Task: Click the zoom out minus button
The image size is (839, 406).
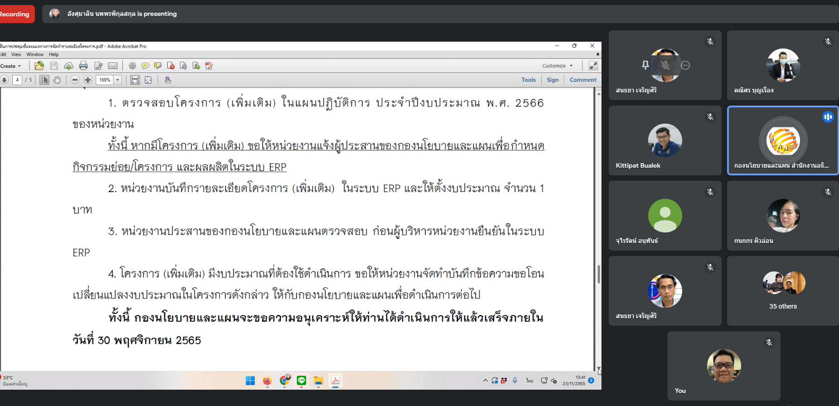Action: (75, 80)
